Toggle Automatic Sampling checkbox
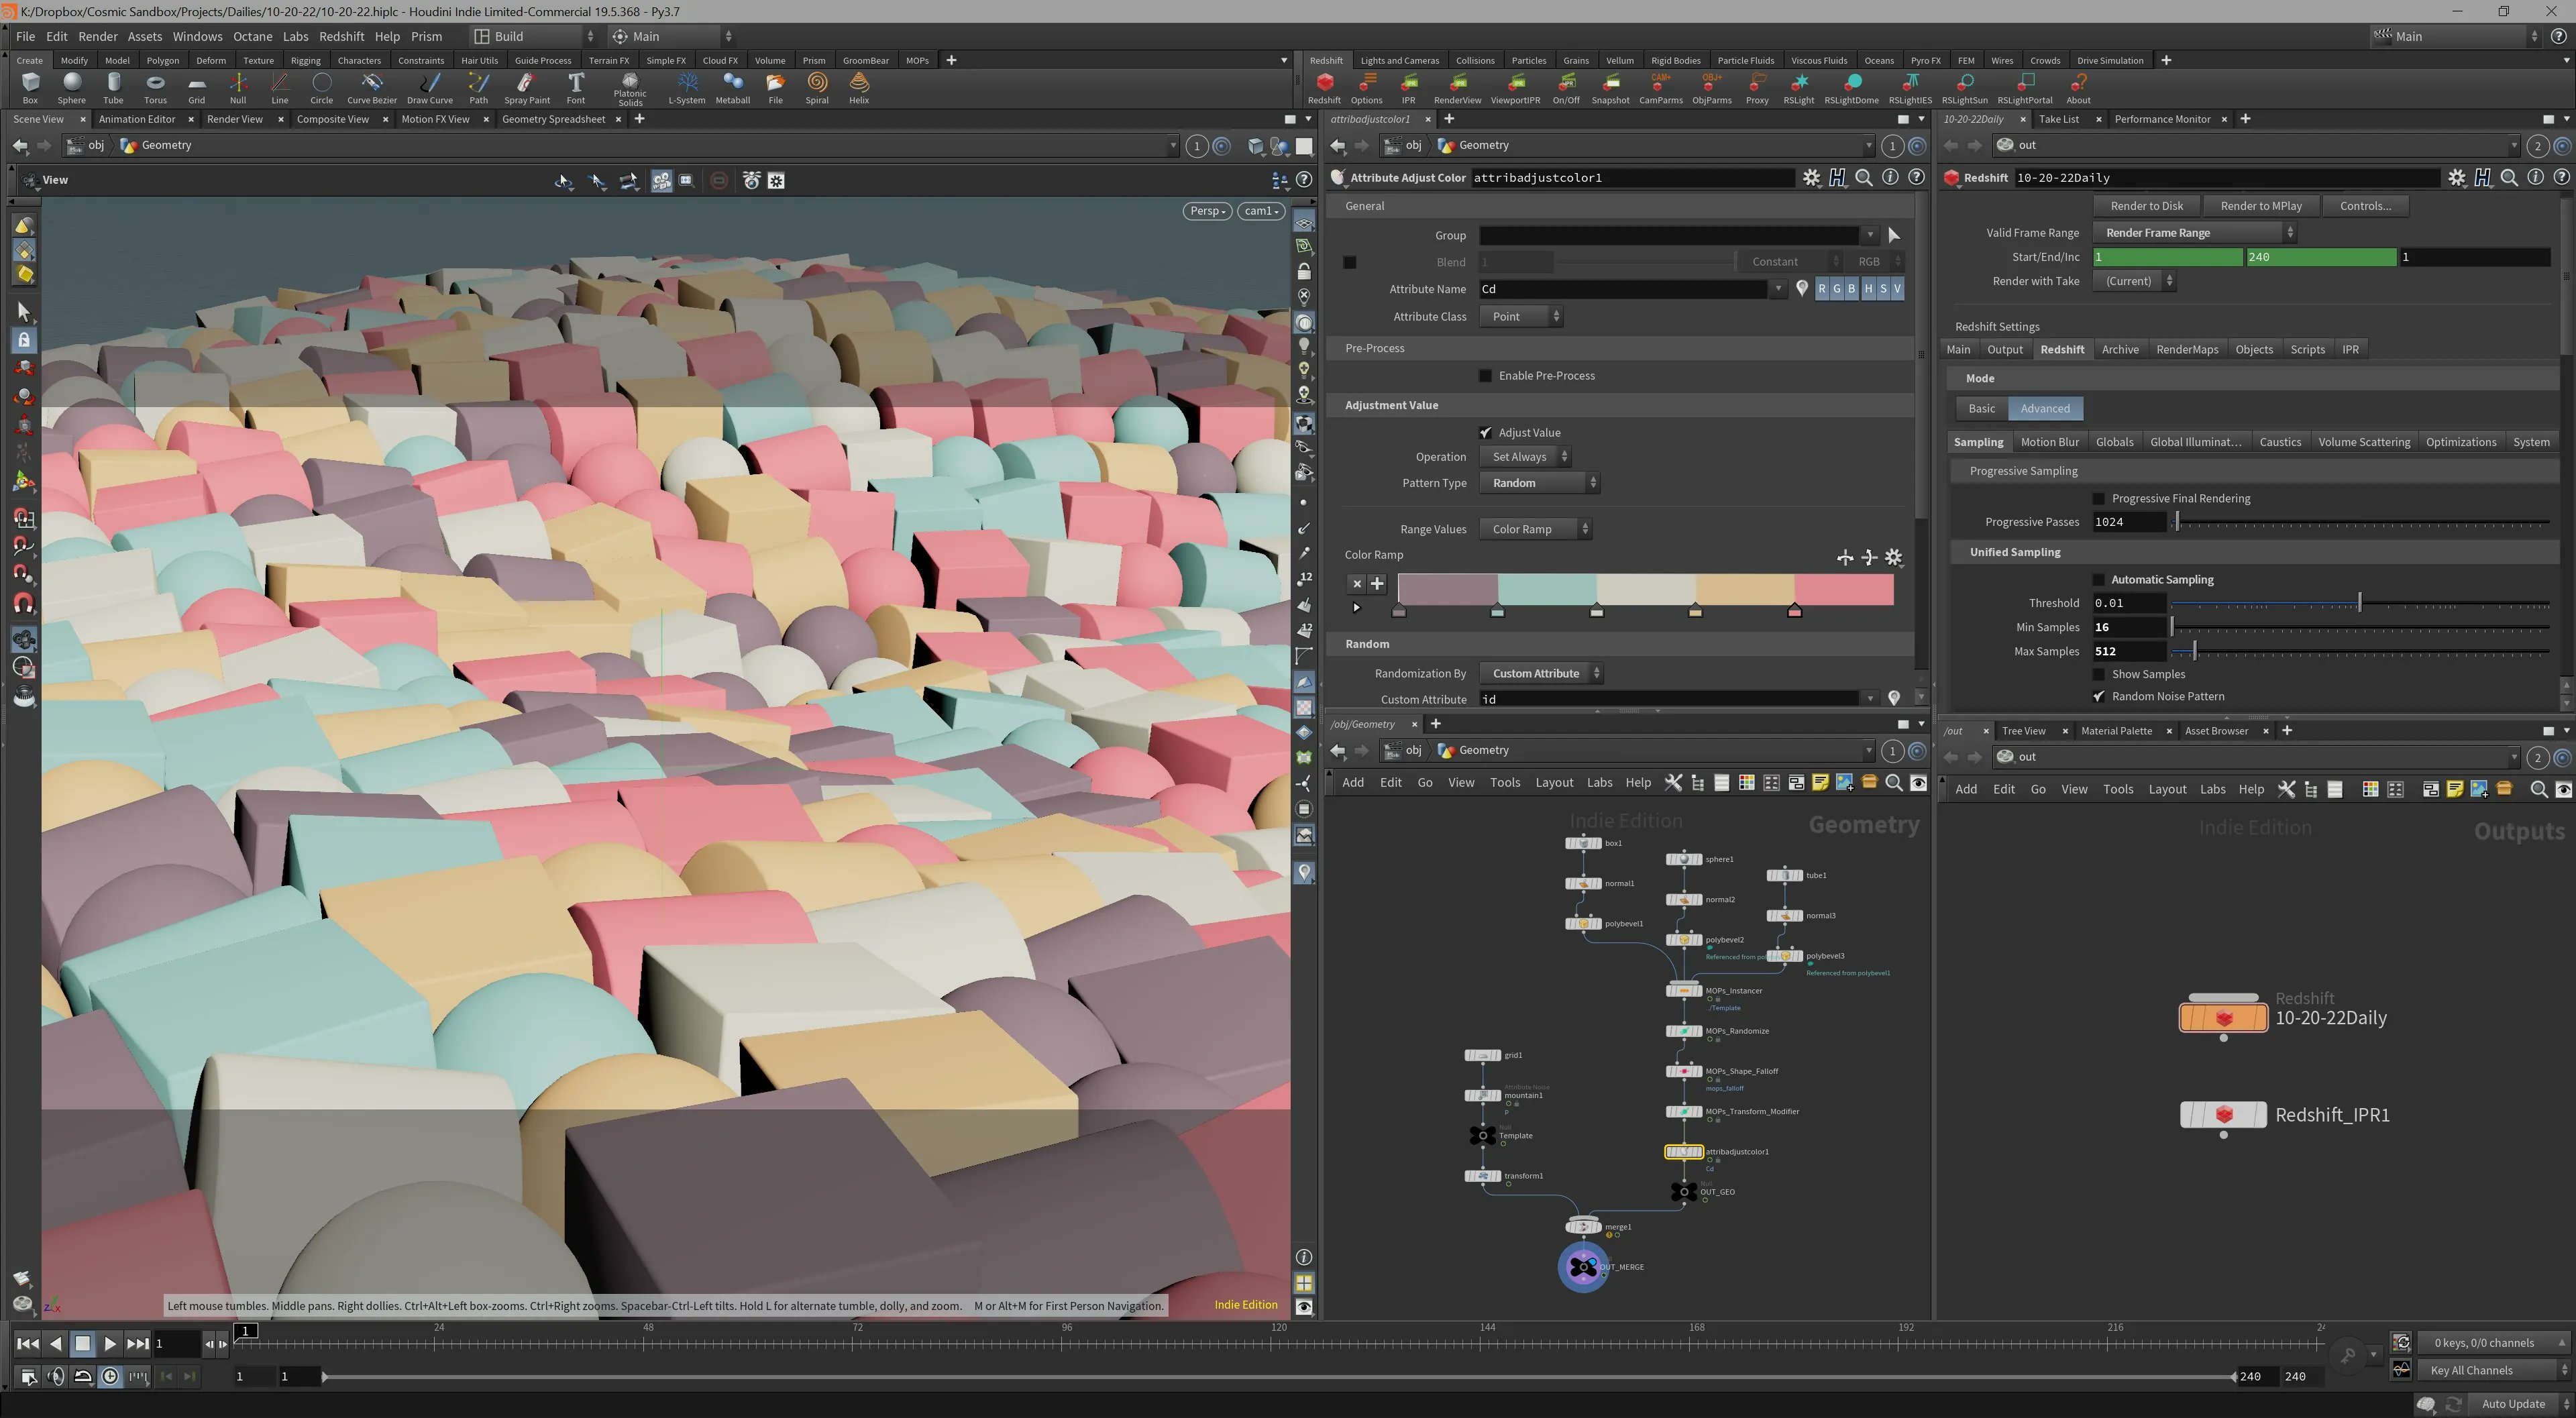Image resolution: width=2576 pixels, height=1418 pixels. pos(2099,580)
